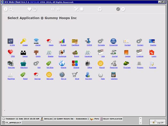
Task: Open the Creditor blue card icon
Action: [x=152, y=41]
